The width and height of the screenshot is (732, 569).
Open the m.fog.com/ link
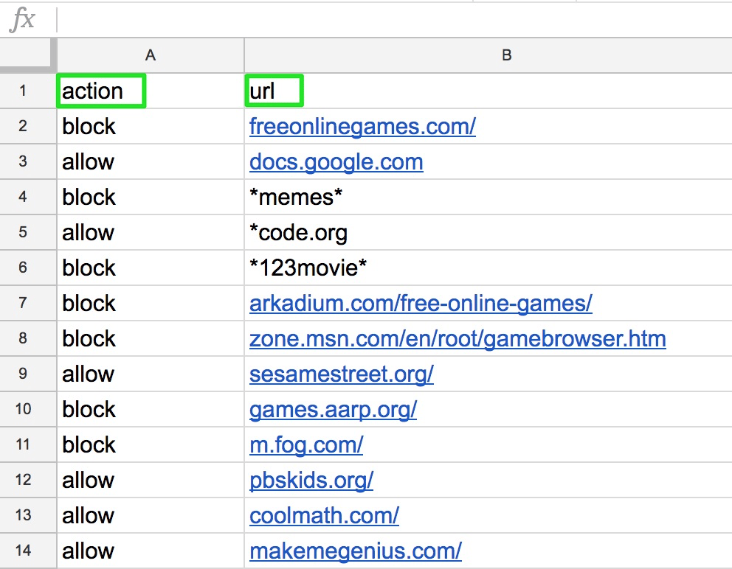pyautogui.click(x=306, y=445)
